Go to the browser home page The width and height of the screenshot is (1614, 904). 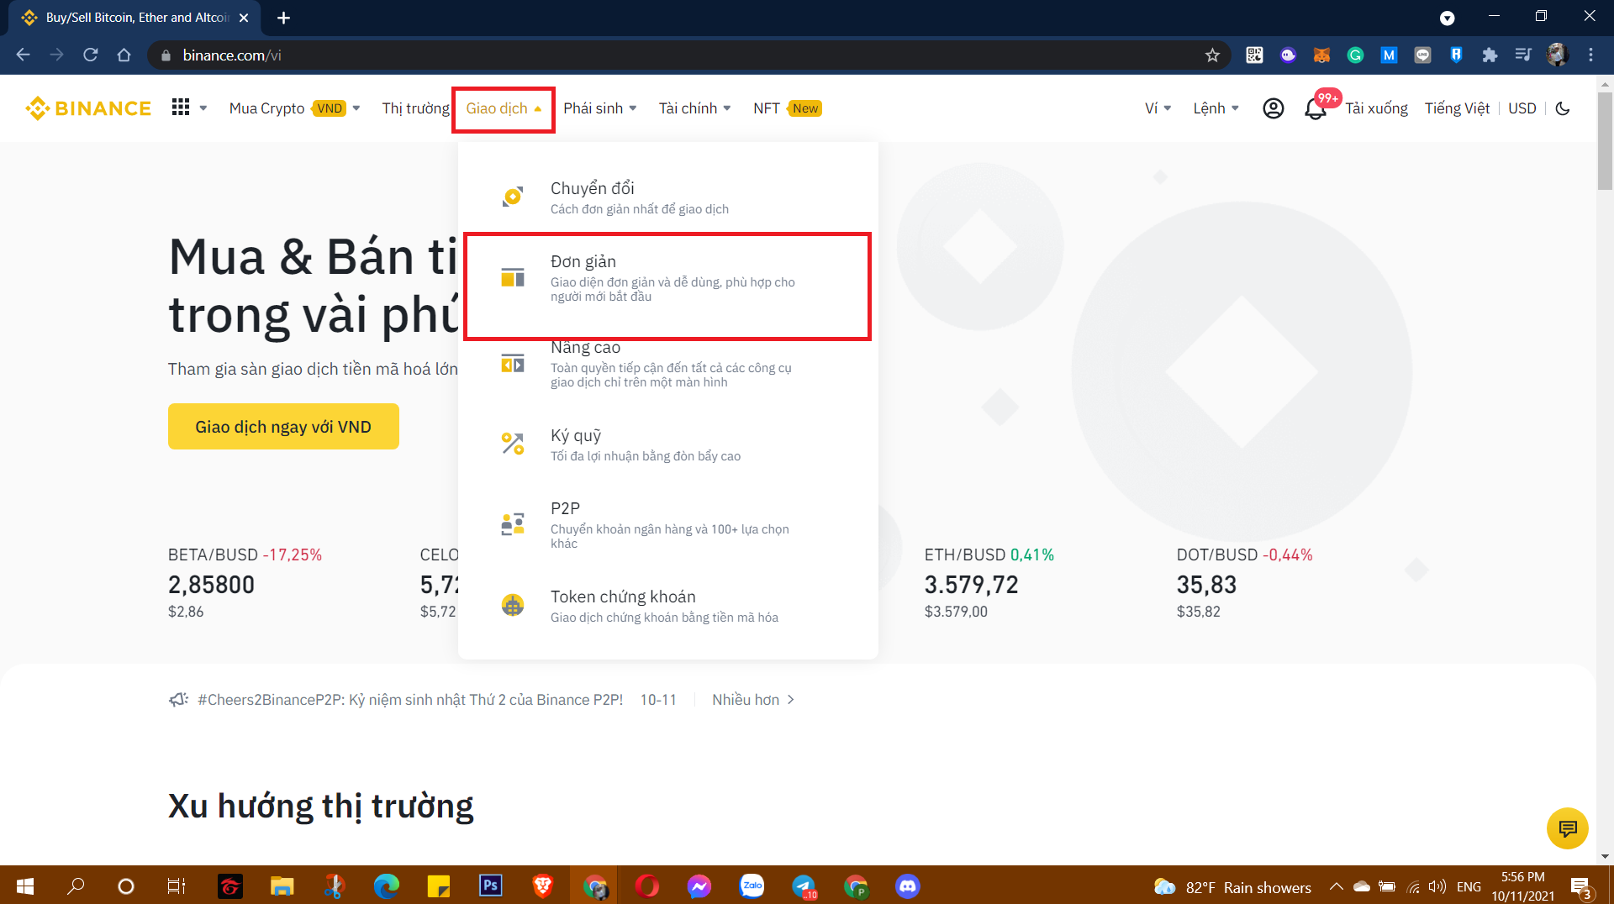tap(124, 55)
